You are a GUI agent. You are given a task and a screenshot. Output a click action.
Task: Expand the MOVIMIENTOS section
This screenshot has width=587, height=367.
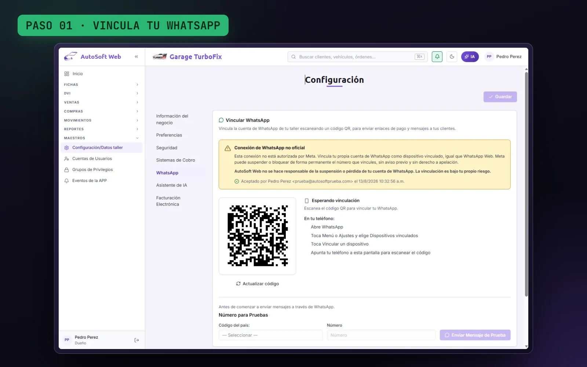pos(101,120)
